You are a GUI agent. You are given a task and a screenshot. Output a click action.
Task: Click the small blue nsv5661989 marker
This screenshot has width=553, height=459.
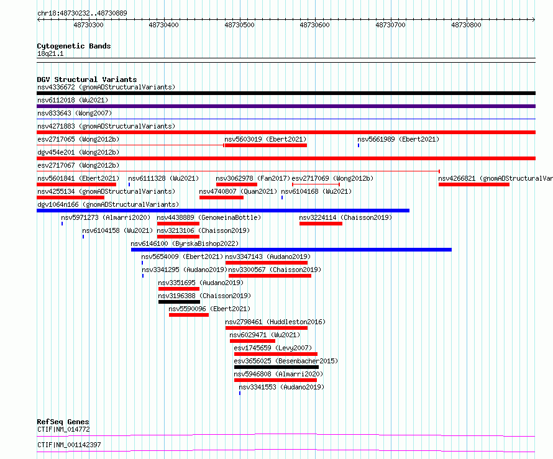coord(359,145)
